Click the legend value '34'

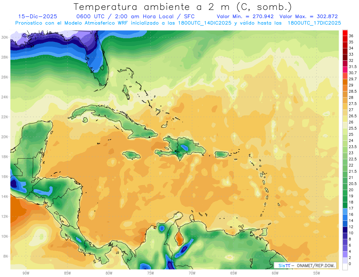point(351,48)
